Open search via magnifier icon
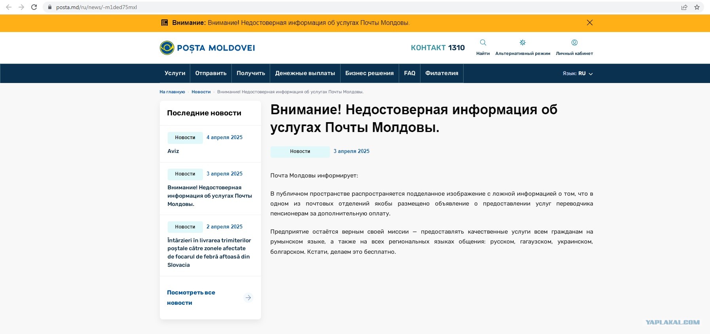This screenshot has width=710, height=334. point(483,42)
